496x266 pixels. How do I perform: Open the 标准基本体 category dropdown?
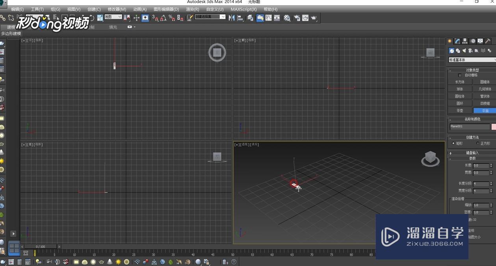pyautogui.click(x=472, y=60)
